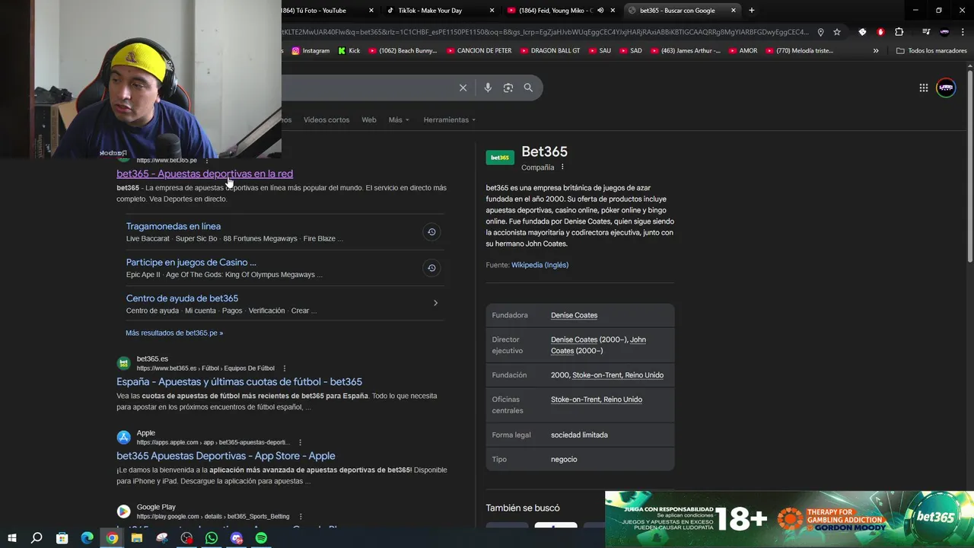
Task: Click the location pin in address bar
Action: pyautogui.click(x=820, y=32)
